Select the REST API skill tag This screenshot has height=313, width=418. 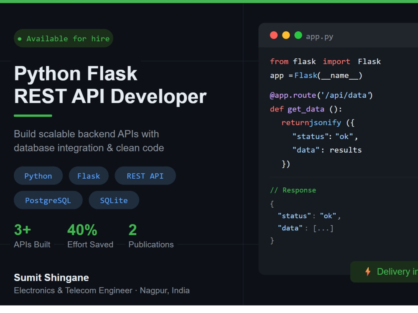145,176
